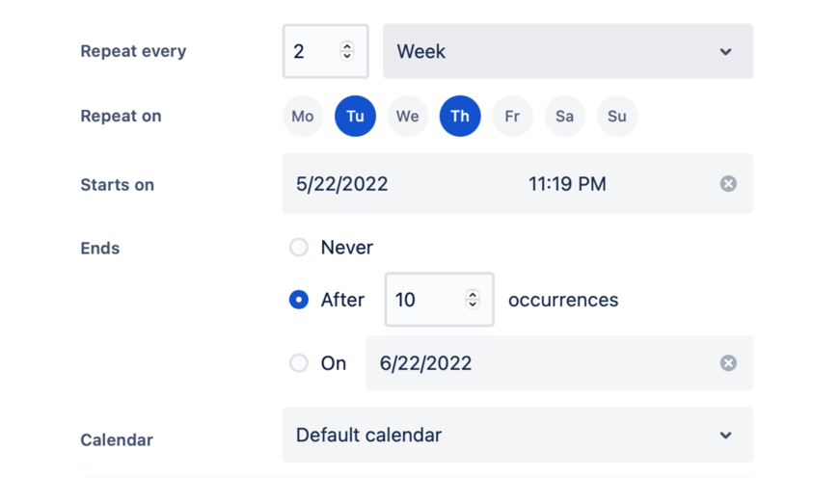
Task: Expand the Default calendar dropdown
Action: (517, 436)
